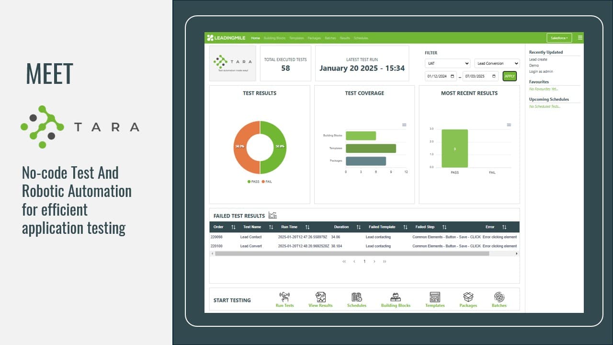Screen dimensions: 613x345
Task: Click the scrollbar right arrow in failed results
Action: point(517,253)
